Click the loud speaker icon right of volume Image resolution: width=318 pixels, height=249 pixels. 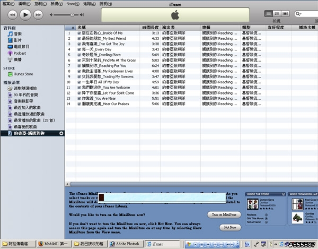pyautogui.click(x=82, y=15)
